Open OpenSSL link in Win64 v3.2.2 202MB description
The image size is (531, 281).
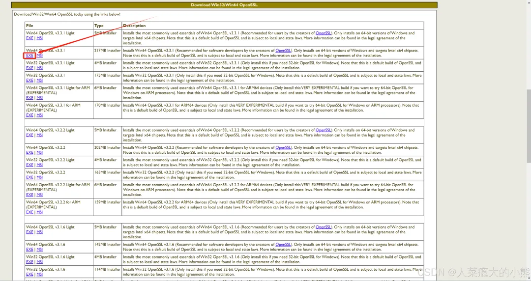tap(283, 147)
